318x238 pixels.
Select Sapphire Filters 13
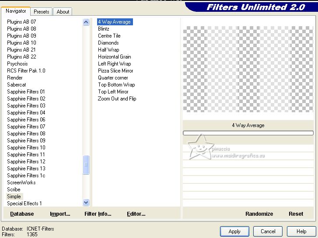[26, 169]
